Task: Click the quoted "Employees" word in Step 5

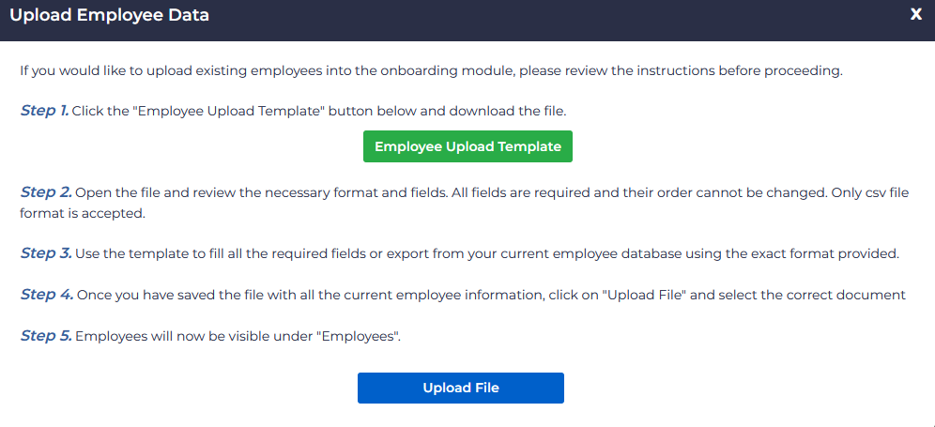Action: (x=357, y=337)
